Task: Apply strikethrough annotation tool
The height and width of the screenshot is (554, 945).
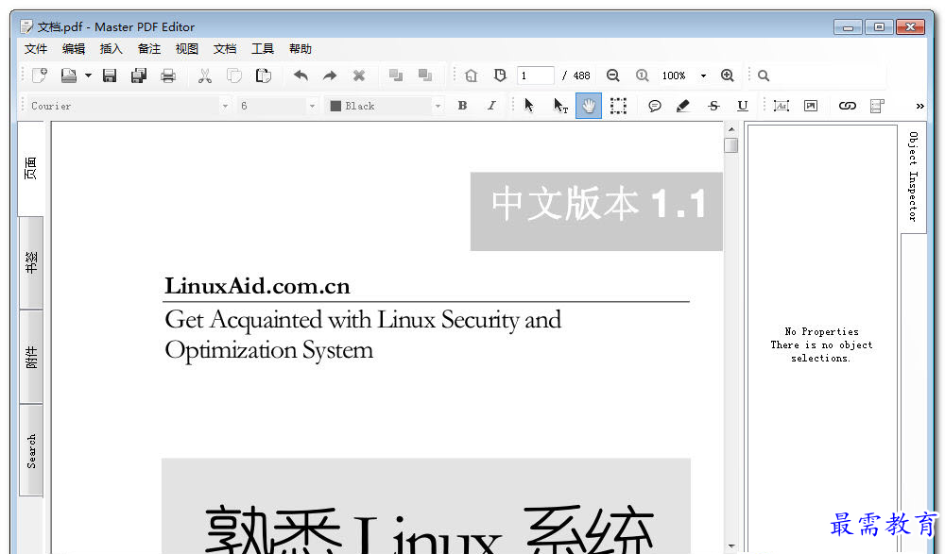Action: click(713, 106)
